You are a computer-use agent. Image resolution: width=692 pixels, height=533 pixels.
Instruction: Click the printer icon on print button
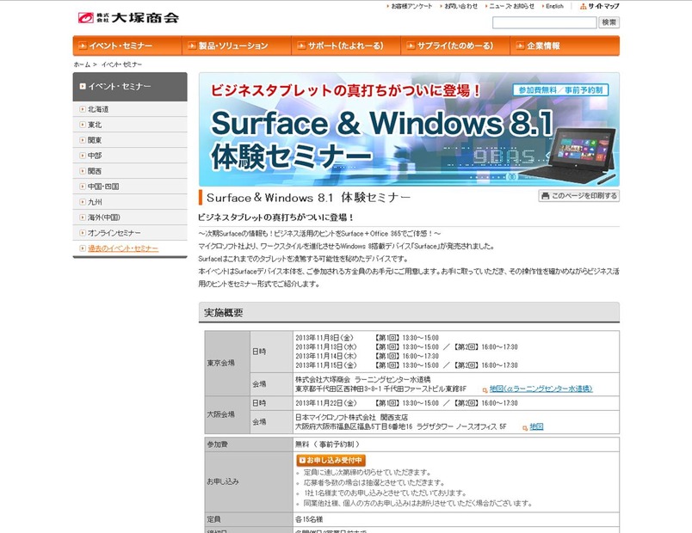546,196
